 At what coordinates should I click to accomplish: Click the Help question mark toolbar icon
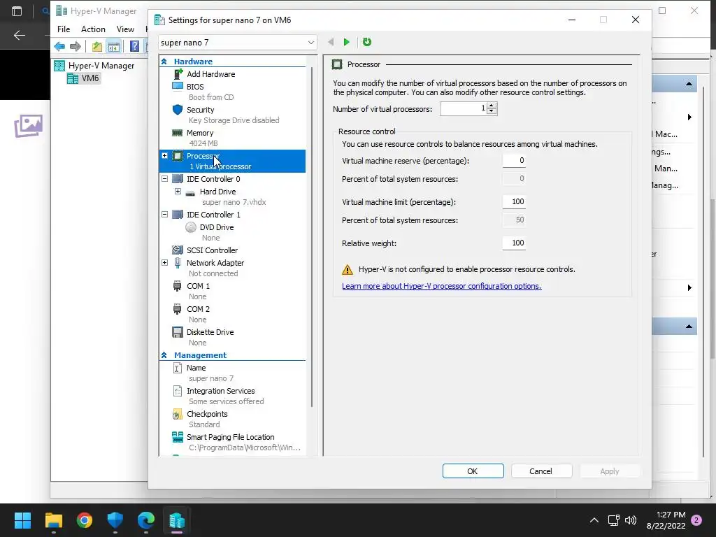point(134,46)
